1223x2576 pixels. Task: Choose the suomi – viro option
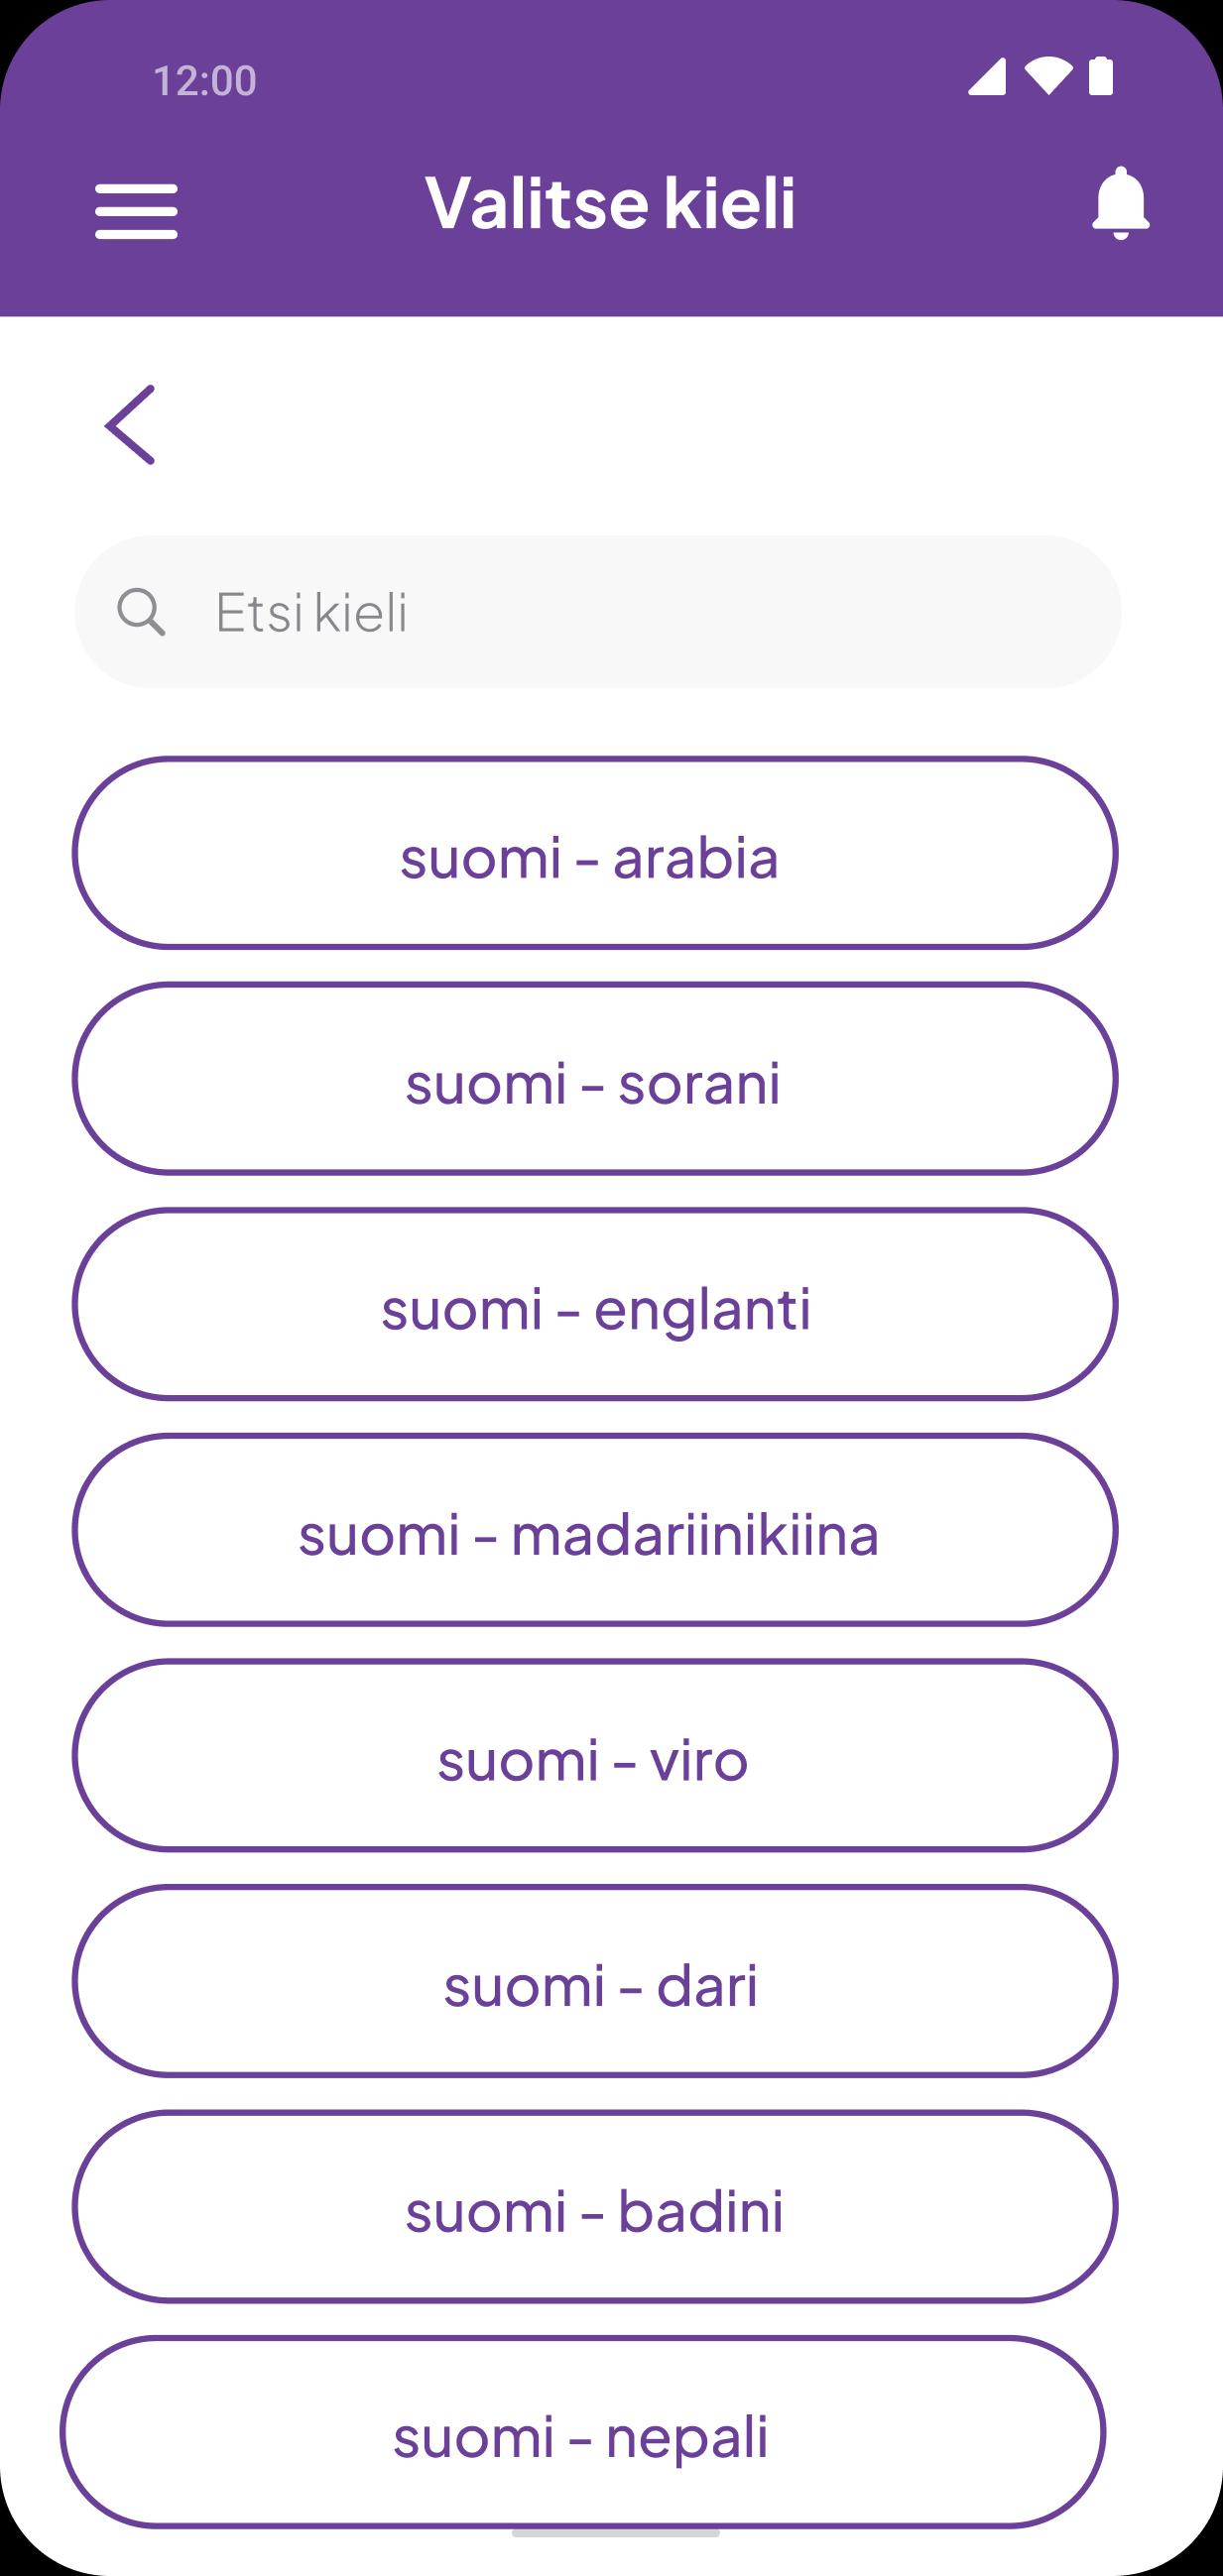[595, 1756]
